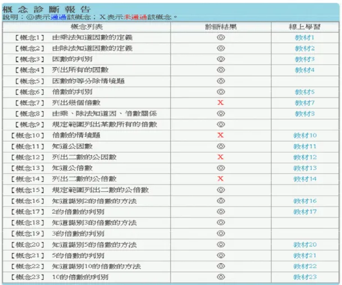The height and width of the screenshot is (285, 342).
Task: Click the pass circle icon for 概念17
Action: click(221, 212)
